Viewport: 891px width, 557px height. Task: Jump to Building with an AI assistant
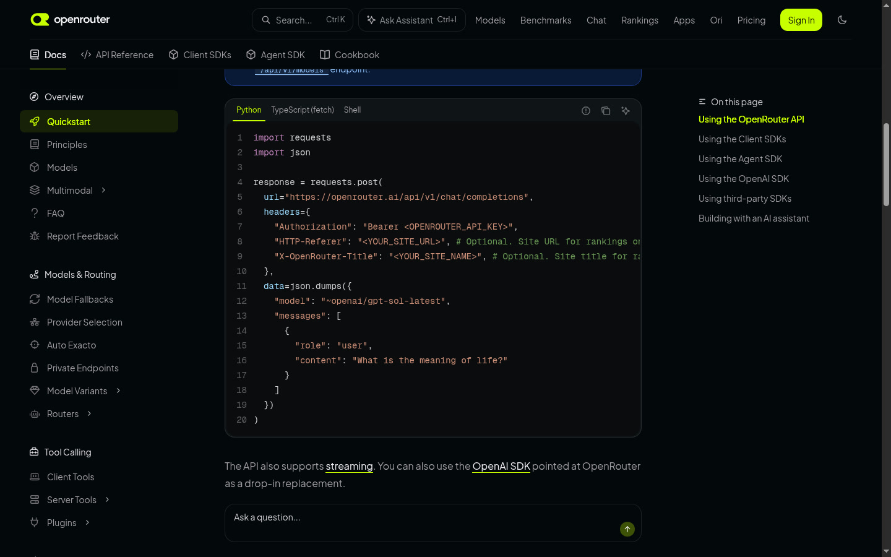[x=754, y=218]
